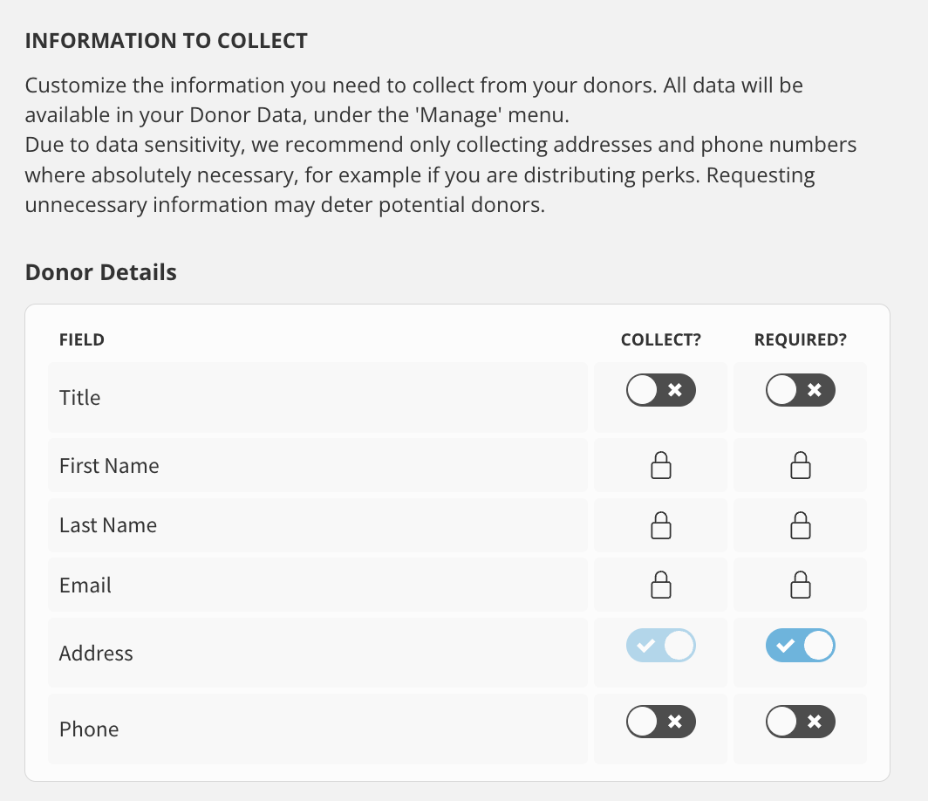This screenshot has width=928, height=801.
Task: Click the Email field row label
Action: [85, 585]
